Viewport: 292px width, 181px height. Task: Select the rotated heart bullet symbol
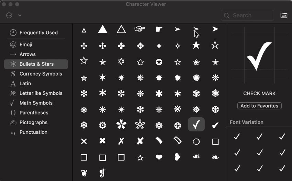tap(177, 157)
